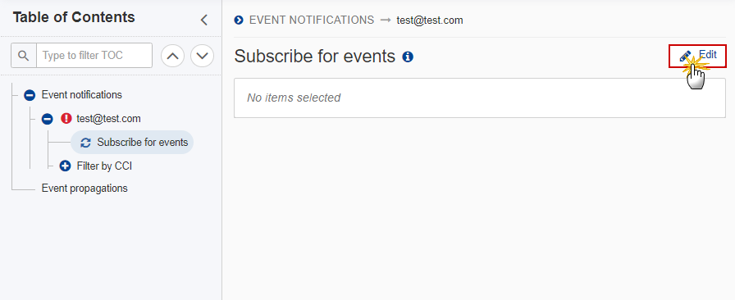
Task: Click the refresh icon on Subscribe for events
Action: 85,143
